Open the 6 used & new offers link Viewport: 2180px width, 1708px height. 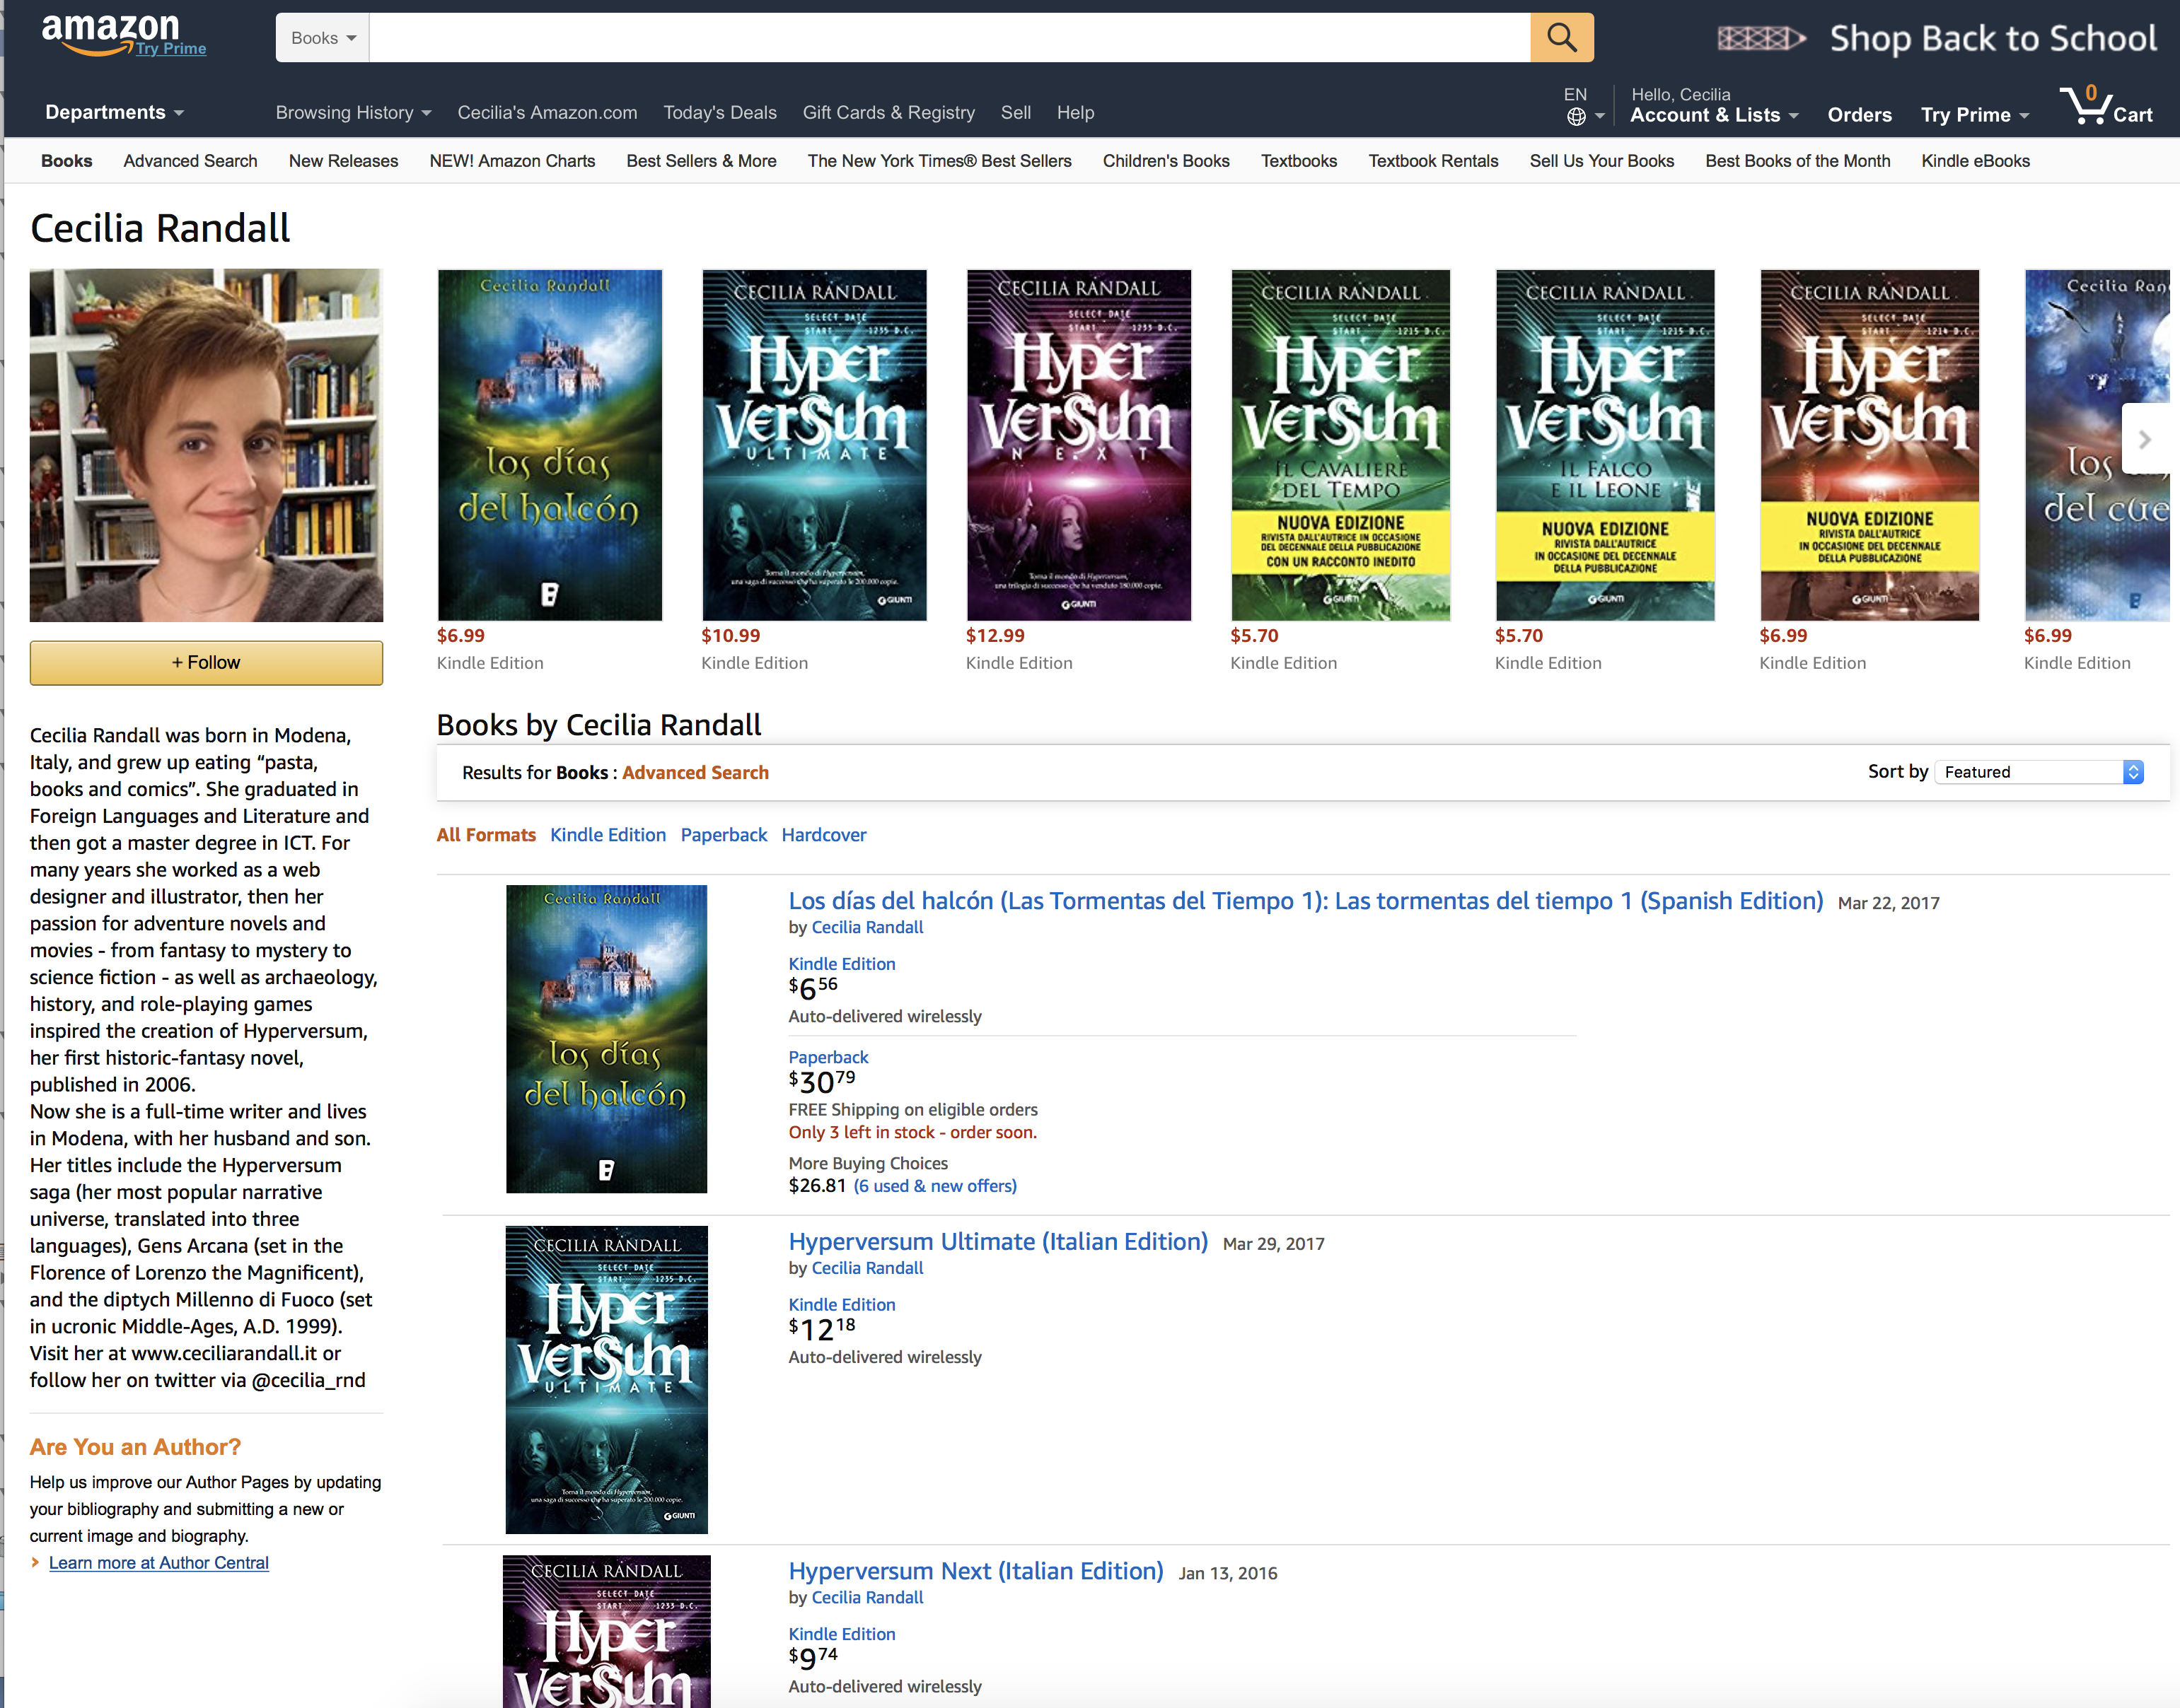click(934, 1186)
